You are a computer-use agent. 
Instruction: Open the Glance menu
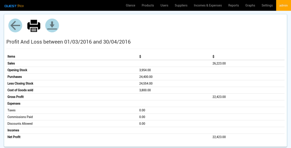pyautogui.click(x=130, y=5)
